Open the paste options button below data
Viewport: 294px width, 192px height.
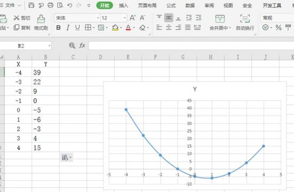[66, 157]
